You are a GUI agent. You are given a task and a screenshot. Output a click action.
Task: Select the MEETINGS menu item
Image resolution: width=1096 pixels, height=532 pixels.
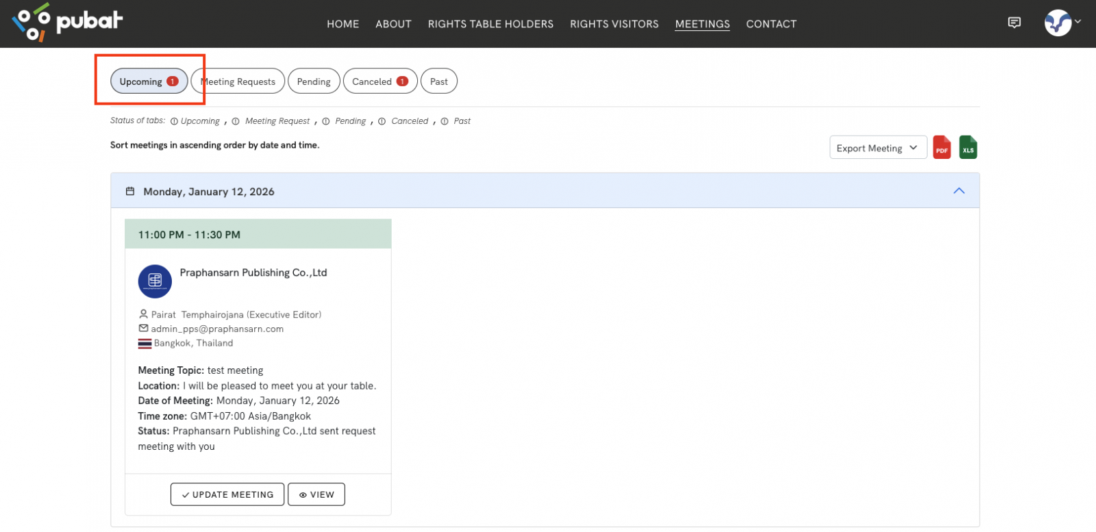pos(702,24)
